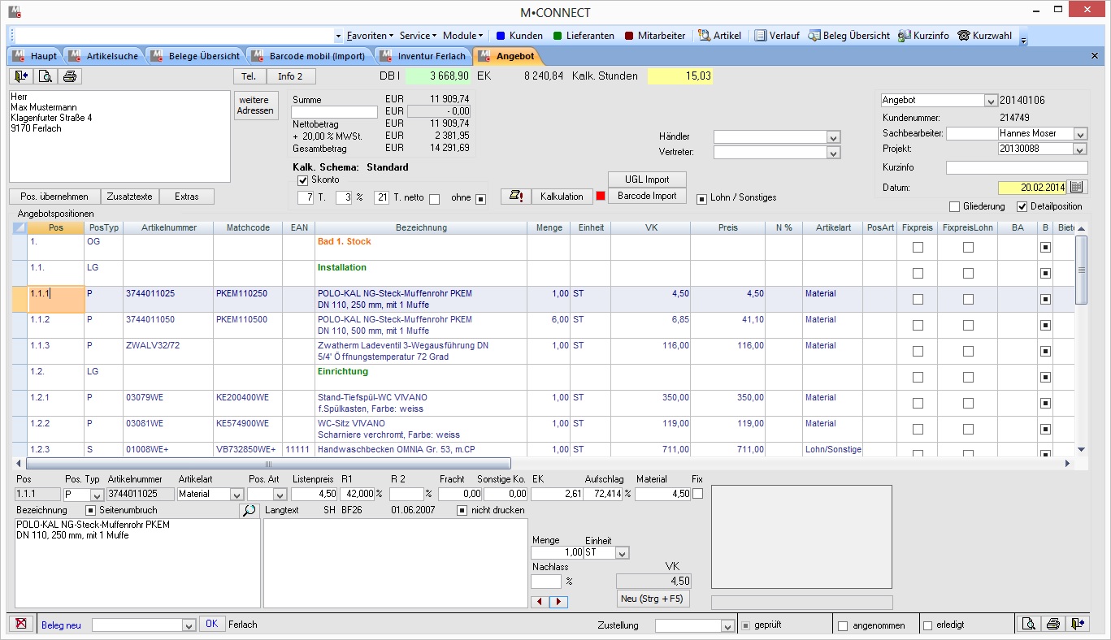Switch to the Inventur Ferlach tab
This screenshot has height=640, width=1111.
point(423,56)
